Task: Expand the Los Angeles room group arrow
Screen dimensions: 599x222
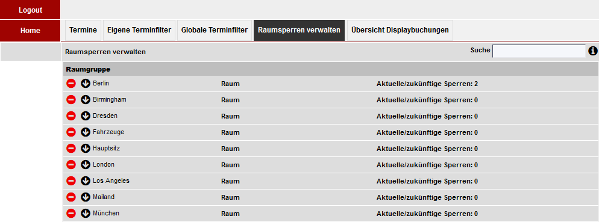Action: pyautogui.click(x=86, y=181)
